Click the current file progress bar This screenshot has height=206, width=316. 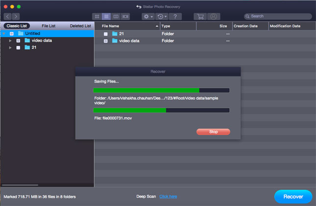tap(161, 110)
